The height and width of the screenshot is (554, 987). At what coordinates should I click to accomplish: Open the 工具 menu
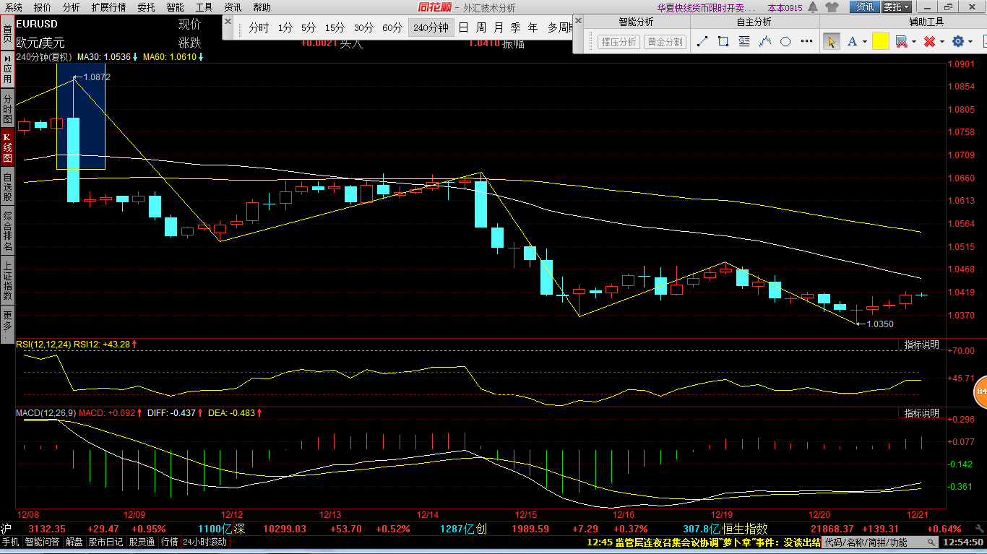pos(204,7)
